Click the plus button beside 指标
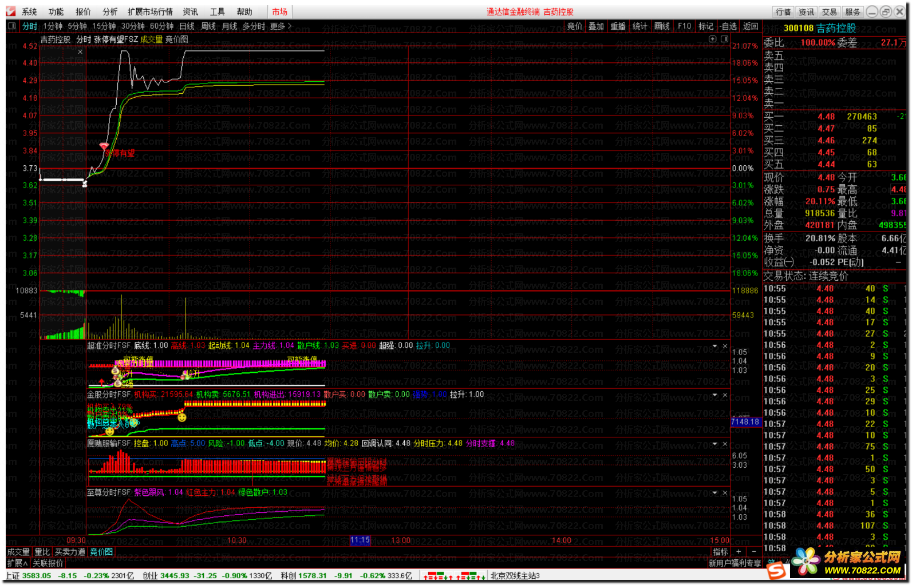This screenshot has height=585, width=912. 739,552
